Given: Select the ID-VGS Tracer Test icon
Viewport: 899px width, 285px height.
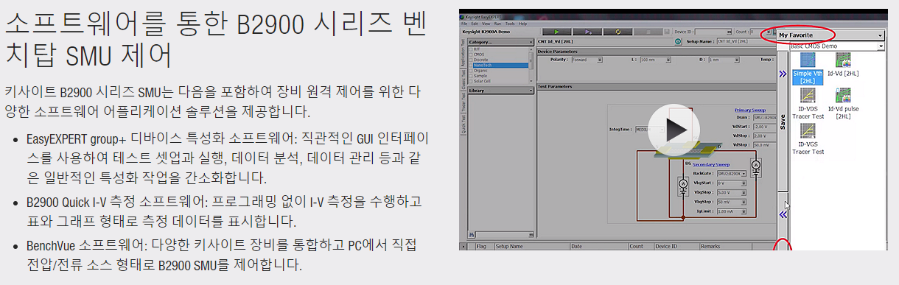Looking at the screenshot, I should (808, 139).
